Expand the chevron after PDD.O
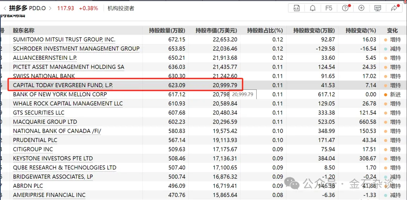 click(x=50, y=8)
